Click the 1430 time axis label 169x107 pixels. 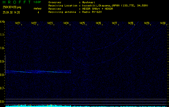point(163,23)
